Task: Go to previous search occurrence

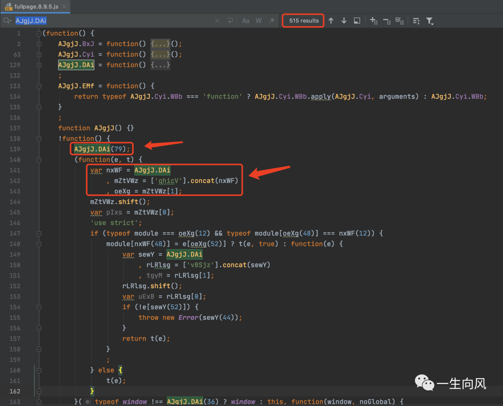Action: 331,21
